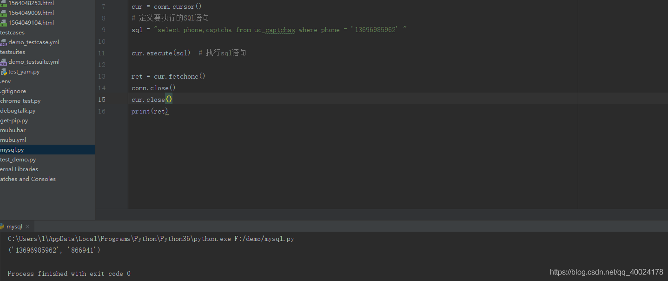668x281 pixels.
Task: Click the YAML icon beside demo_testsuite.yml
Action: pos(3,61)
